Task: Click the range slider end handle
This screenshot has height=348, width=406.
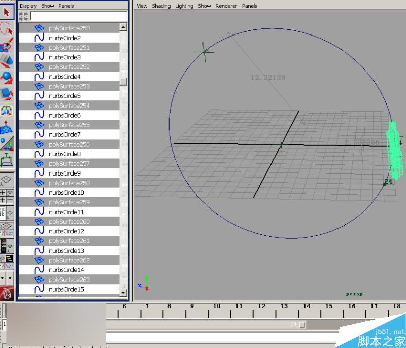Action: pos(302,325)
